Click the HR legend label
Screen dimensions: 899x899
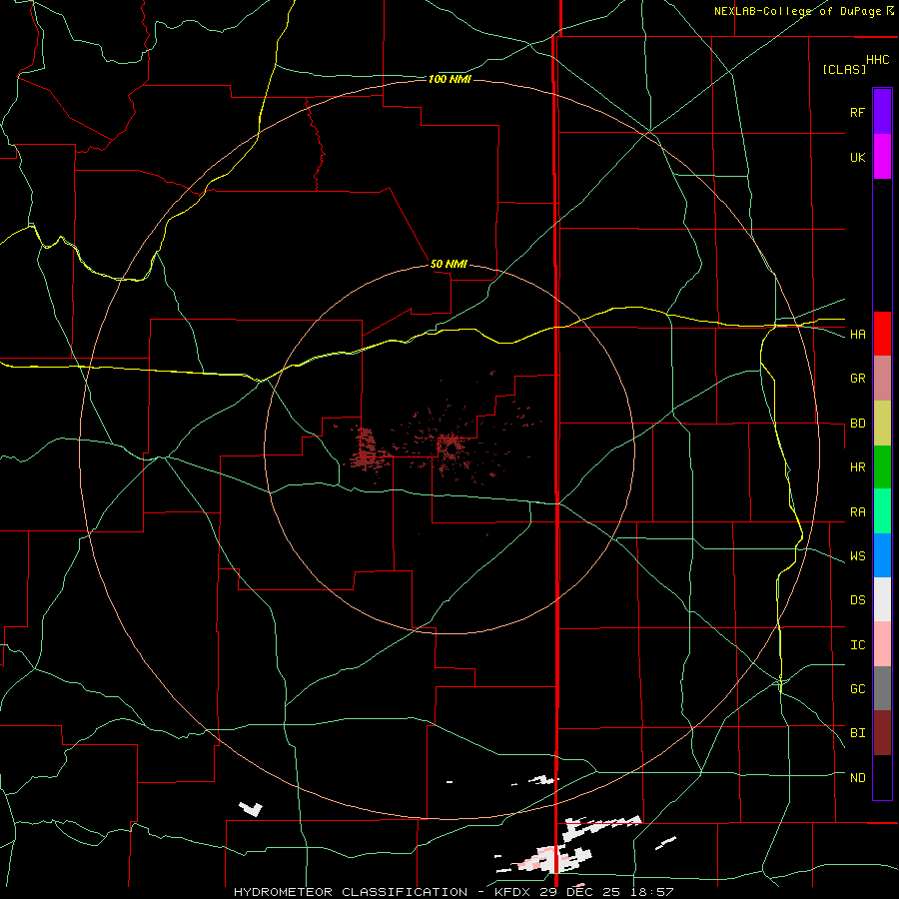click(857, 467)
